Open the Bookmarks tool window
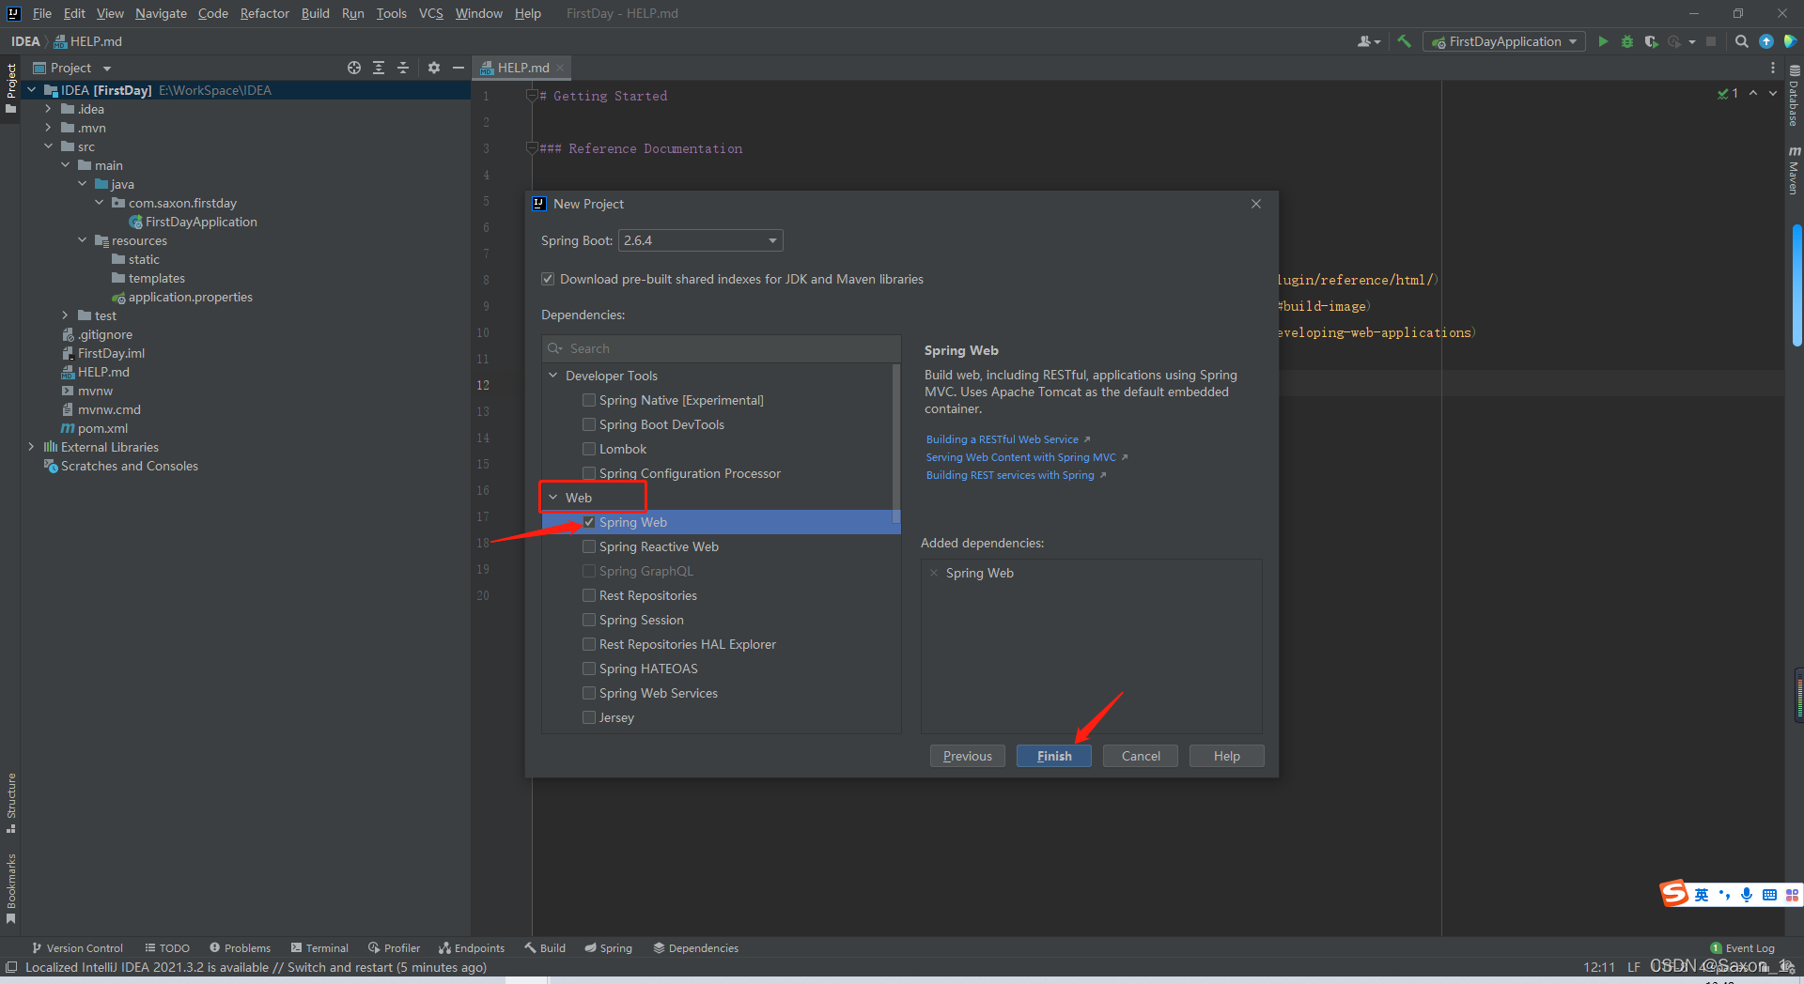Screen dimensions: 1804x984 click(11, 888)
